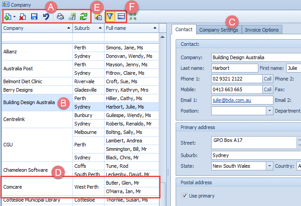The image size is (301, 206).
Task: Click the Company window title icon
Action: coord(6,4)
